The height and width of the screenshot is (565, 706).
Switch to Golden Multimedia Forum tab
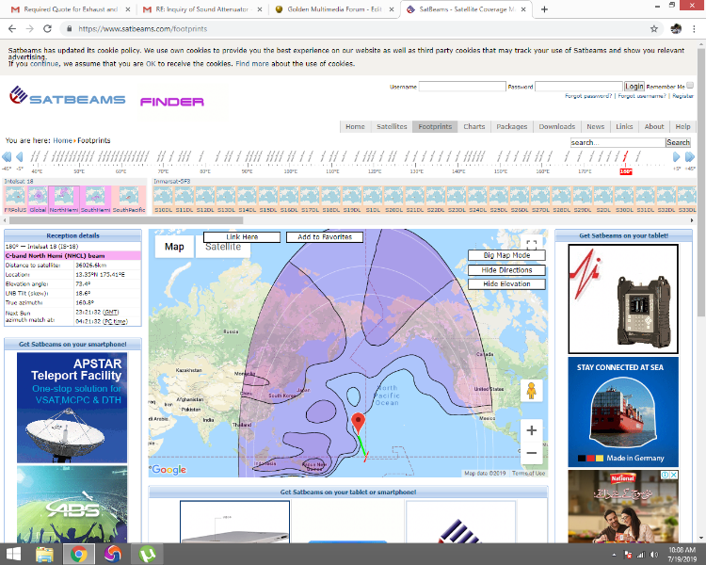pos(334,9)
